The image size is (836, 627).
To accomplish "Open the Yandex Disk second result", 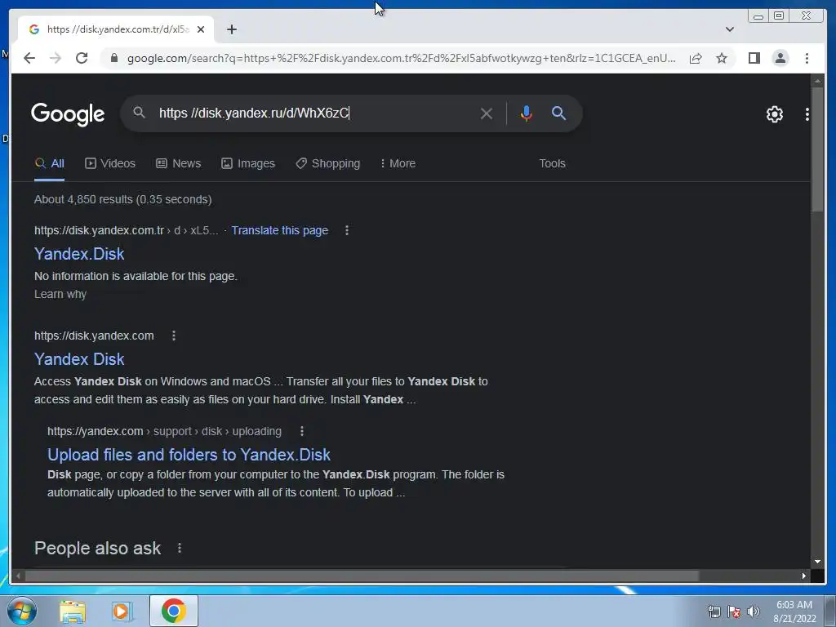I will point(79,359).
